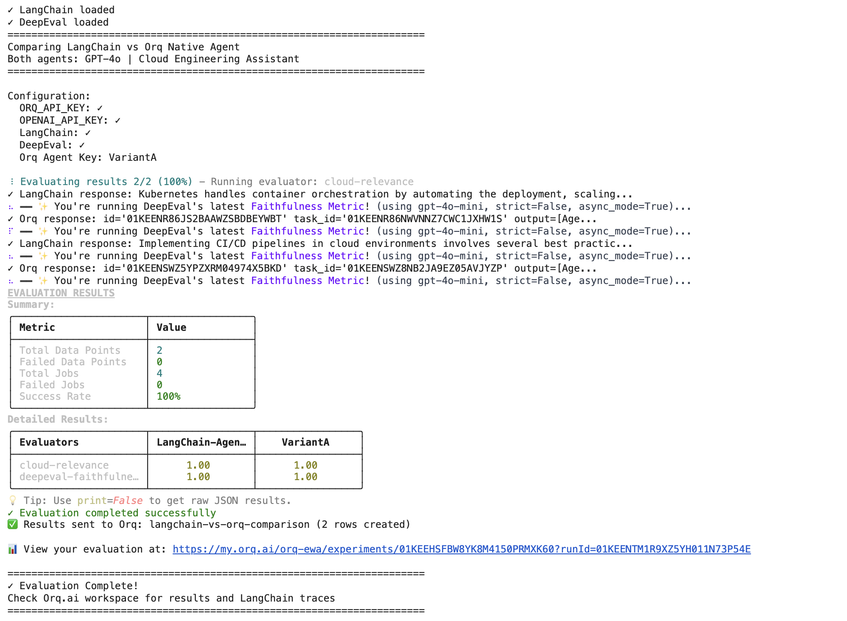Click 'print=False' in the tip line
Image resolution: width=847 pixels, height=621 pixels.
tap(110, 500)
